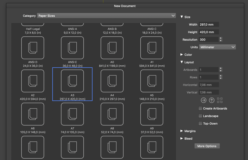Pick the A2 paper size preset icon
The height and width of the screenshot is (160, 248).
coord(33,81)
